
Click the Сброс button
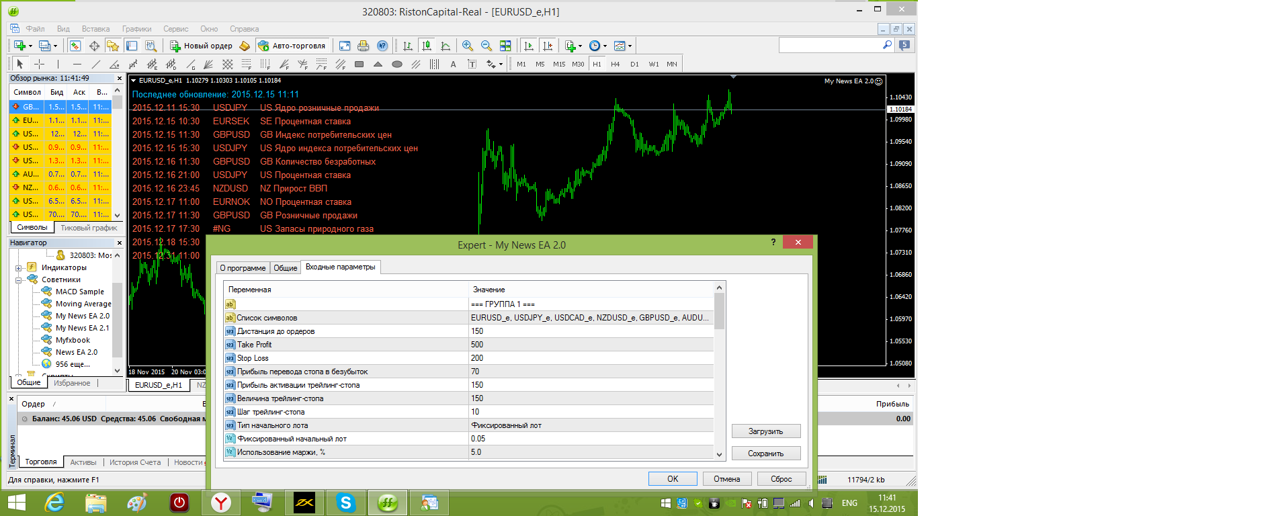(781, 479)
